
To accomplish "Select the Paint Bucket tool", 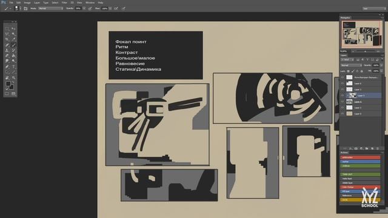I will [x=13, y=56].
